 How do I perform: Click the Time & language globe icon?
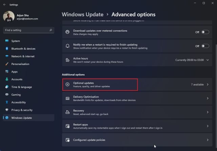pos(7,87)
